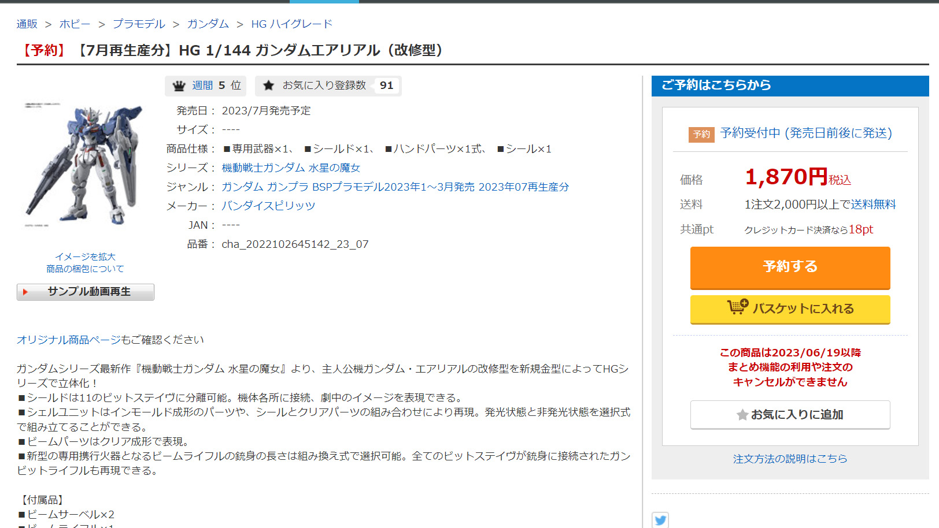Open the ガンプラ genre link
The height and width of the screenshot is (528, 939).
(x=287, y=187)
